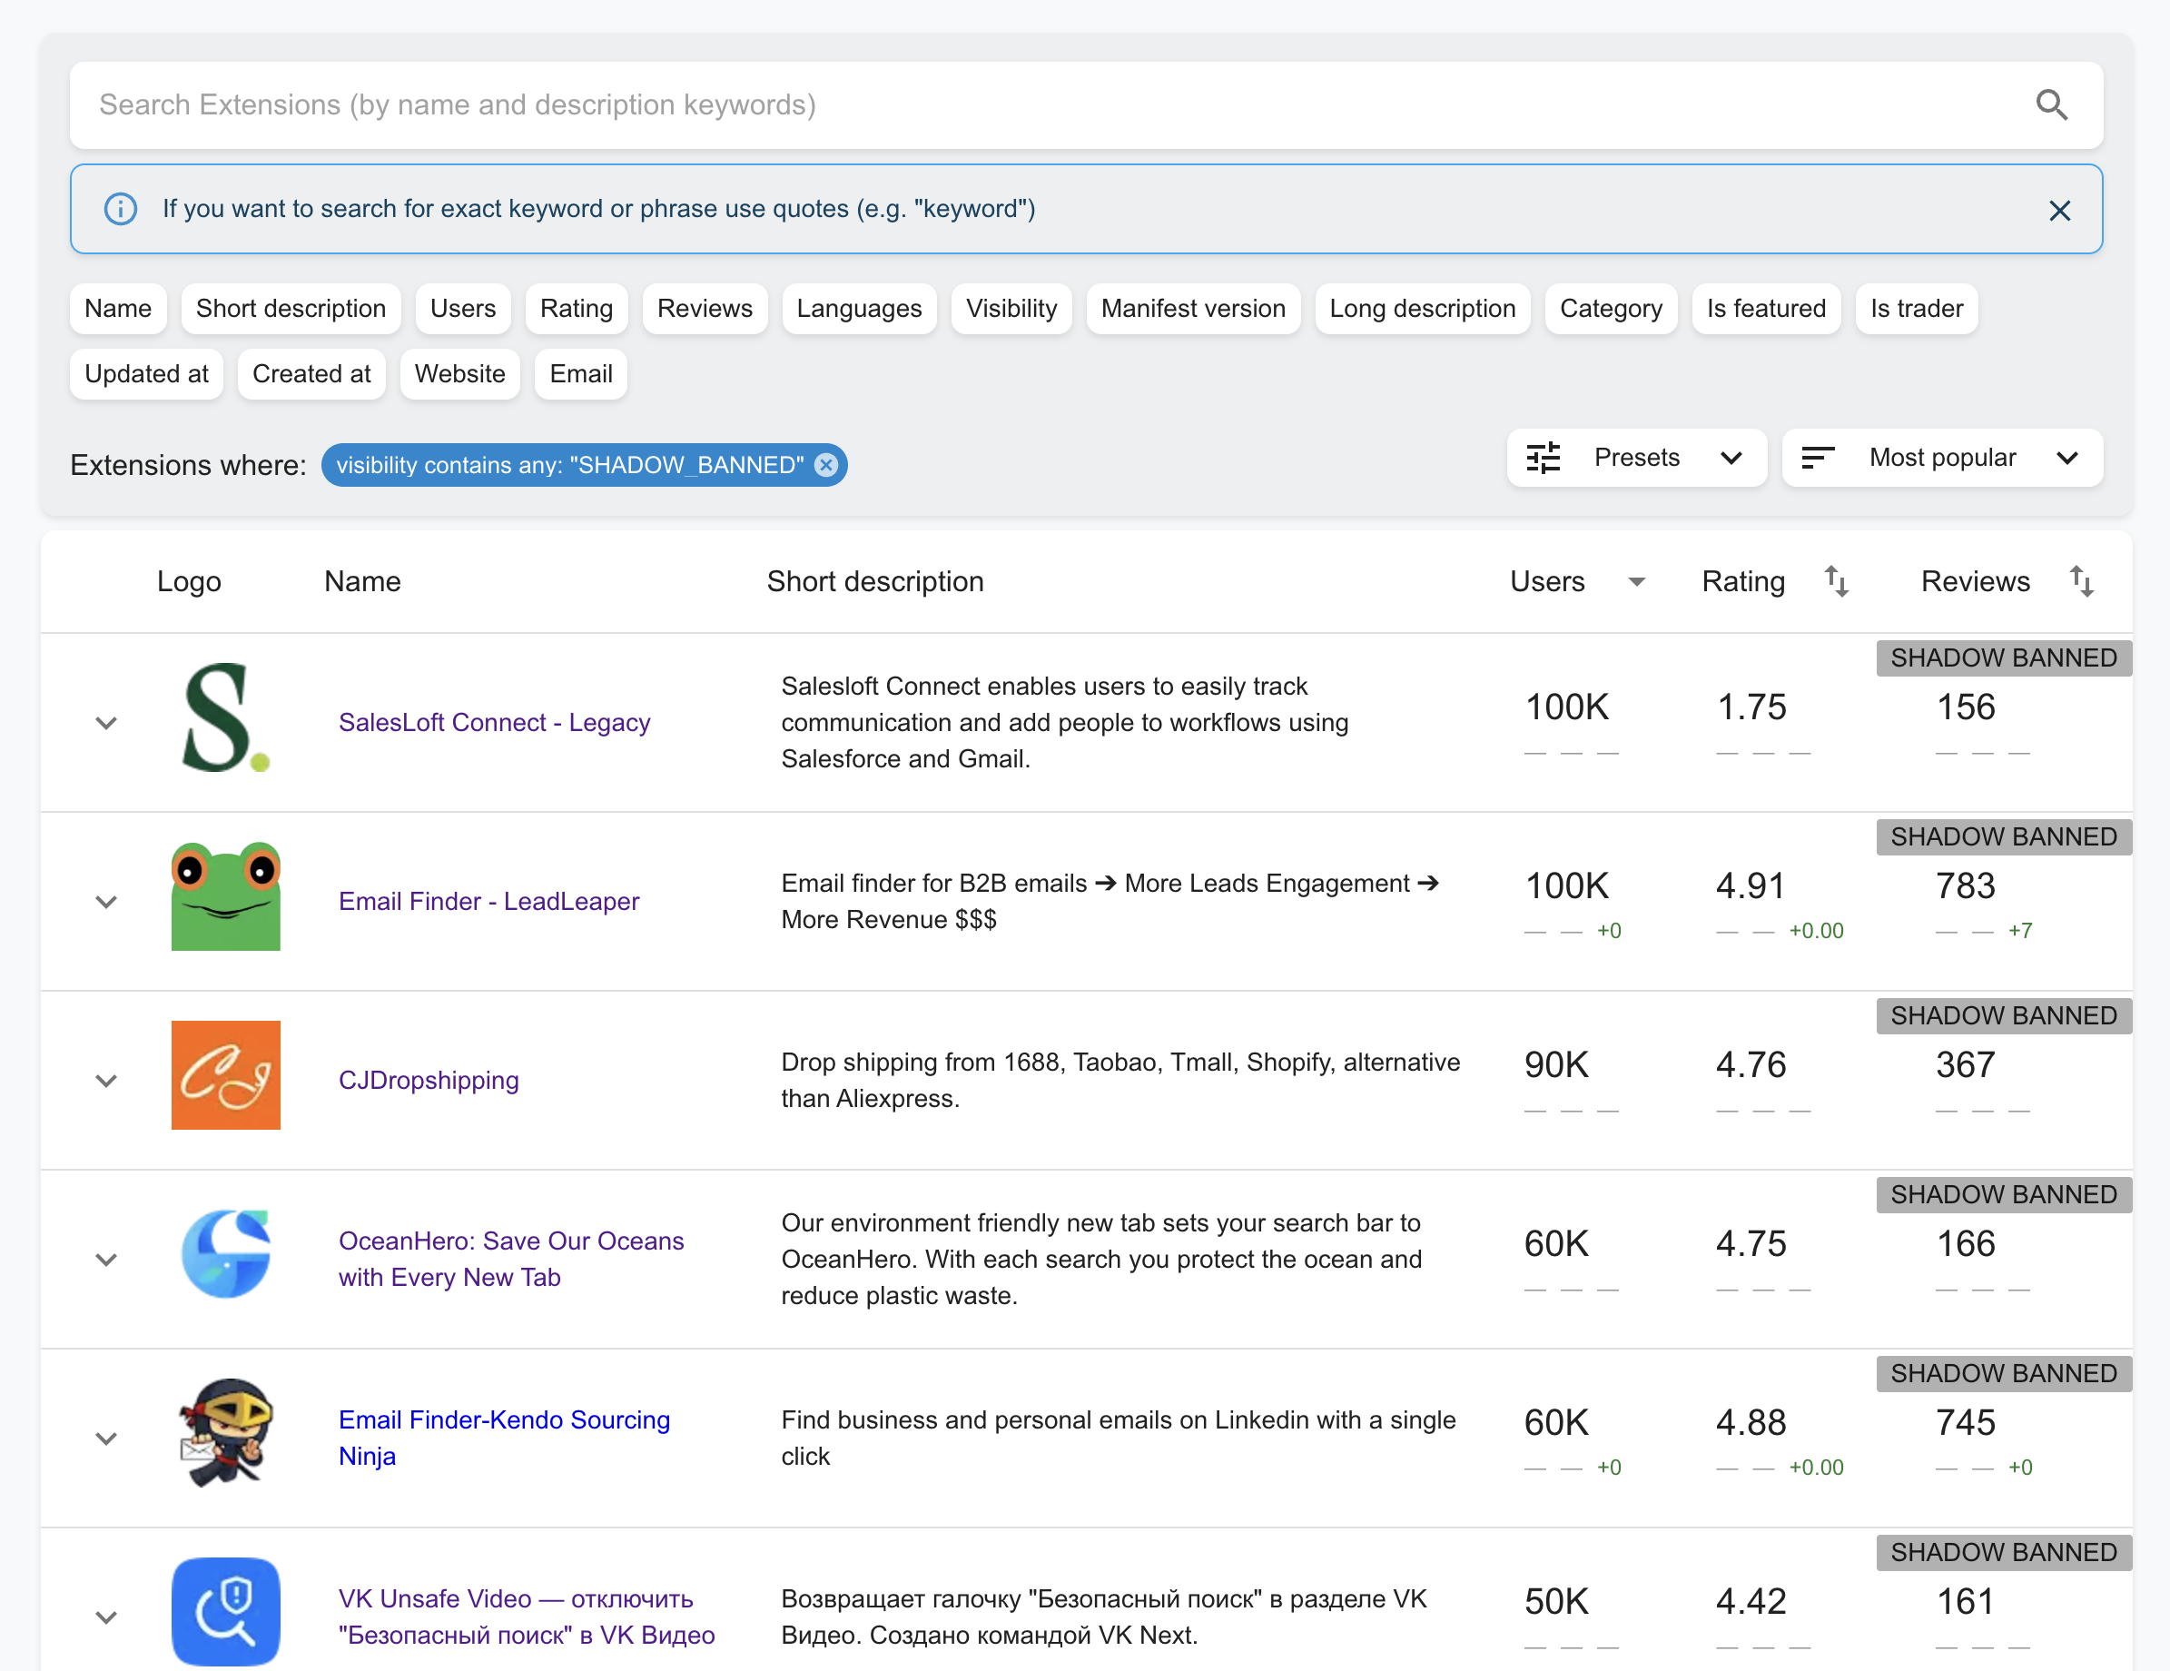Image resolution: width=2170 pixels, height=1671 pixels.
Task: Click the Reviews column sort arrows
Action: [2081, 581]
